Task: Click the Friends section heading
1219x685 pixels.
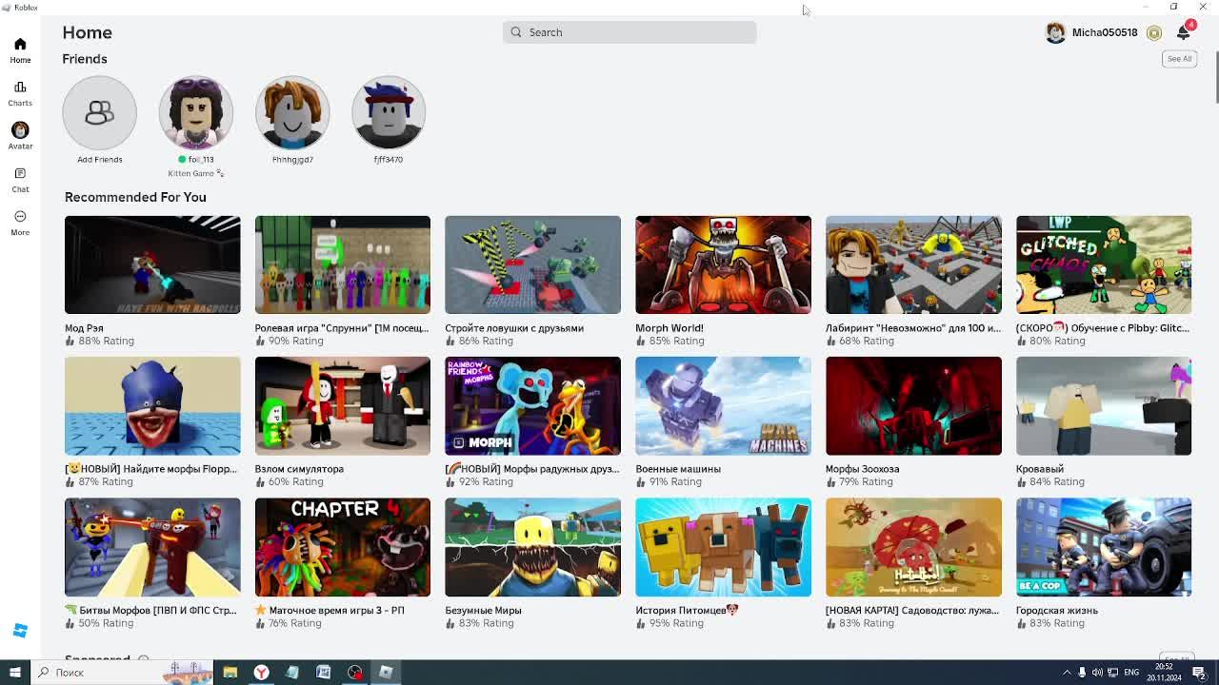Action: pos(85,59)
